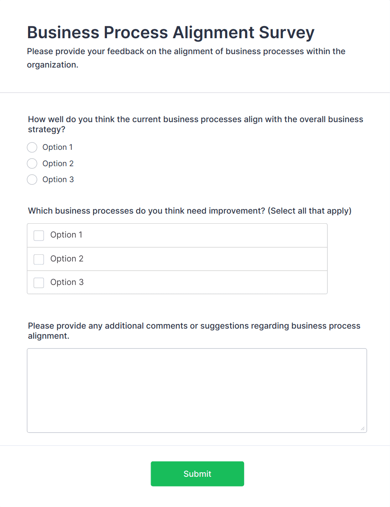
Task: Check Option 3 under processes needing improvement
Action: pyautogui.click(x=39, y=282)
